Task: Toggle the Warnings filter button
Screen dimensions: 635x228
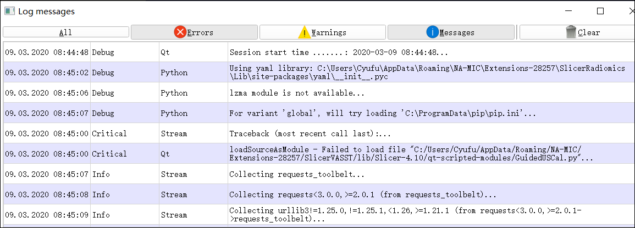Action: click(322, 32)
